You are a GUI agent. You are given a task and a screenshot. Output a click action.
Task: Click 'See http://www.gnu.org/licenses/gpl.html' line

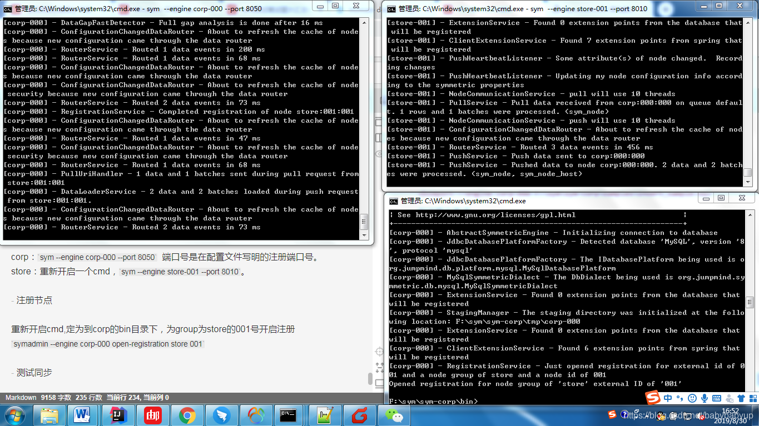click(x=487, y=215)
